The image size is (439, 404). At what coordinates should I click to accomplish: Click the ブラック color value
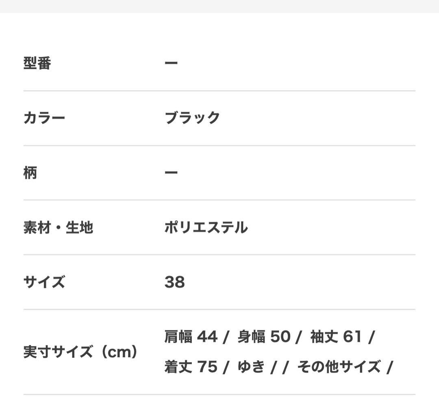[x=192, y=118]
